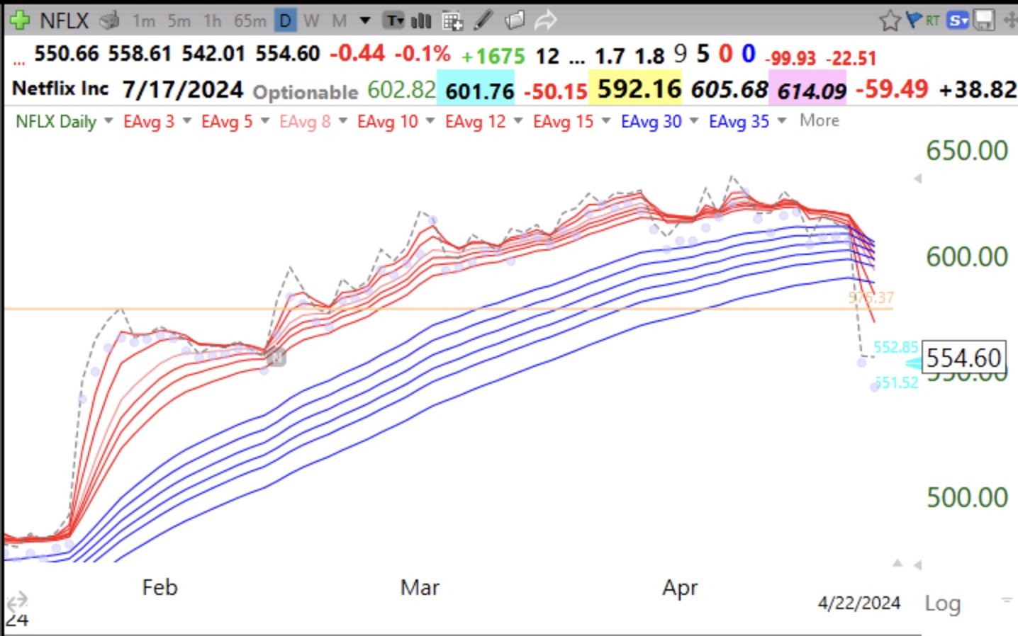
Task: Toggle the Log scale setting
Action: (x=942, y=603)
